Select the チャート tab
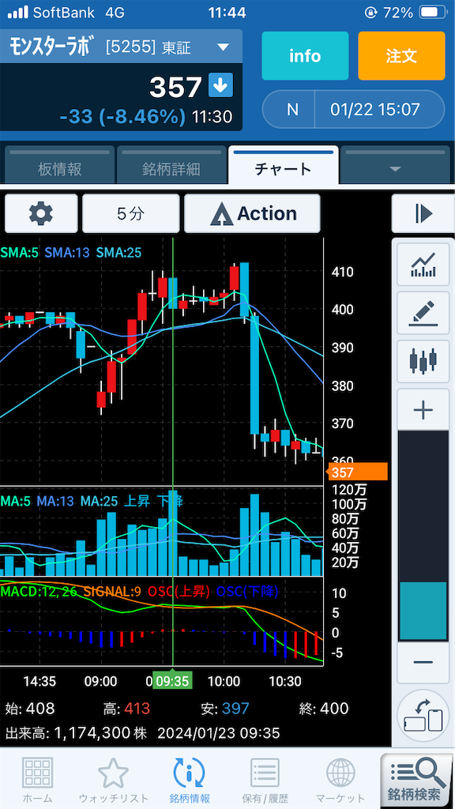 (284, 165)
